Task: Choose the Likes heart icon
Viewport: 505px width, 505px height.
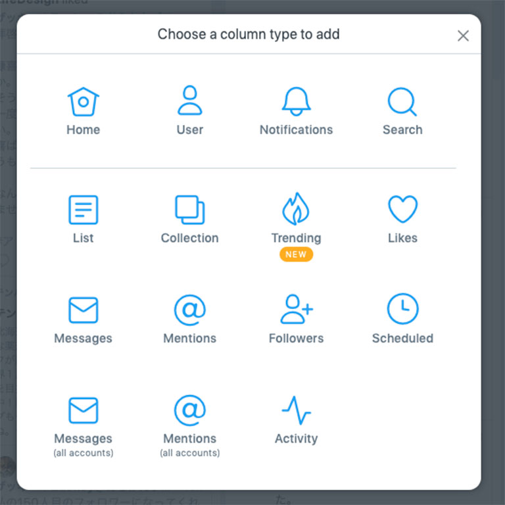Action: pos(402,210)
